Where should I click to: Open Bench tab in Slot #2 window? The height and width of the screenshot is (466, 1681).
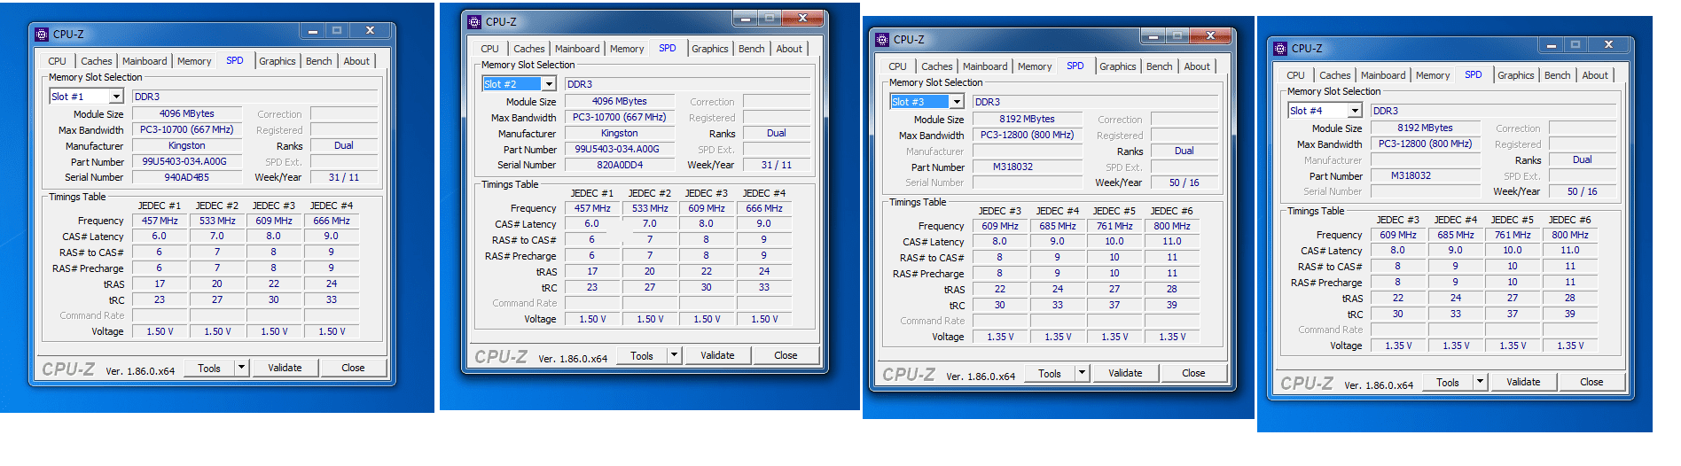pos(752,49)
